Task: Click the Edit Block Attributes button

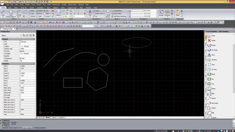Action: tap(119, 16)
